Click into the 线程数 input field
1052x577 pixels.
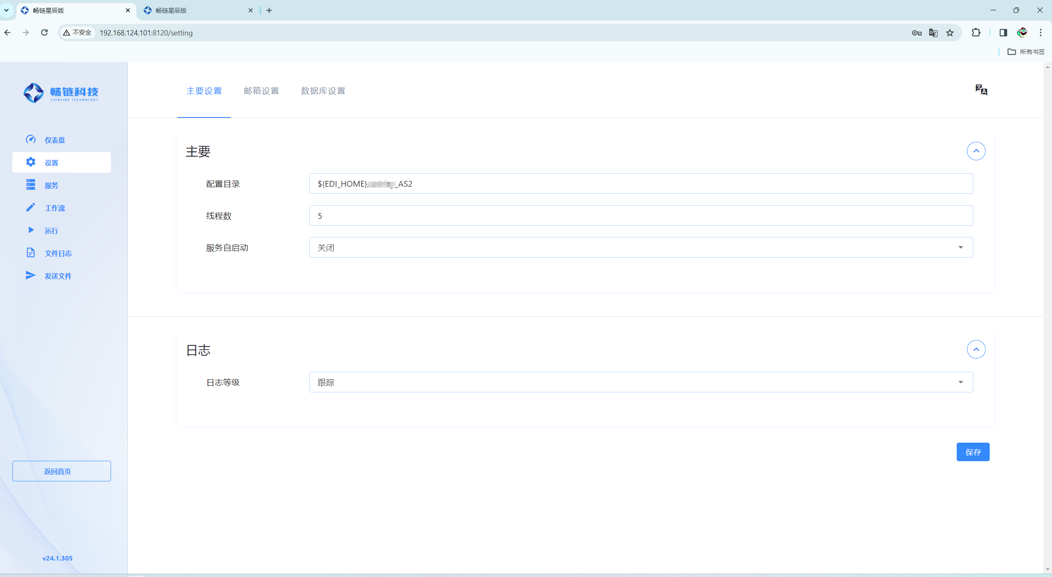pyautogui.click(x=641, y=216)
